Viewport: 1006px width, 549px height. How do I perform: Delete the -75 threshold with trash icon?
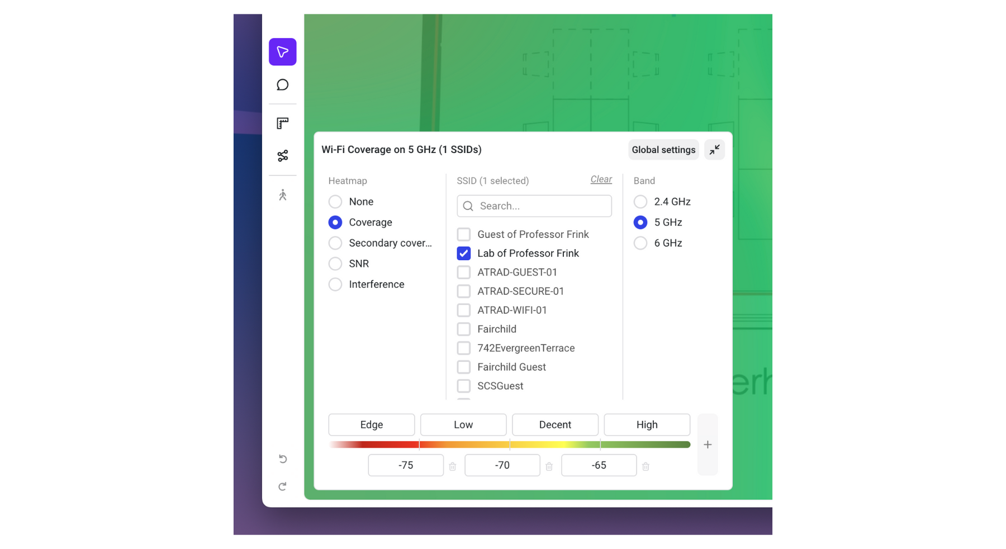(x=452, y=466)
